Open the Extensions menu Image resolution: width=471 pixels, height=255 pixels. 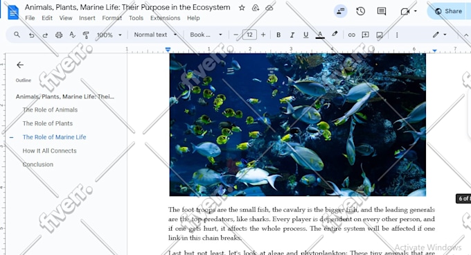point(166,18)
